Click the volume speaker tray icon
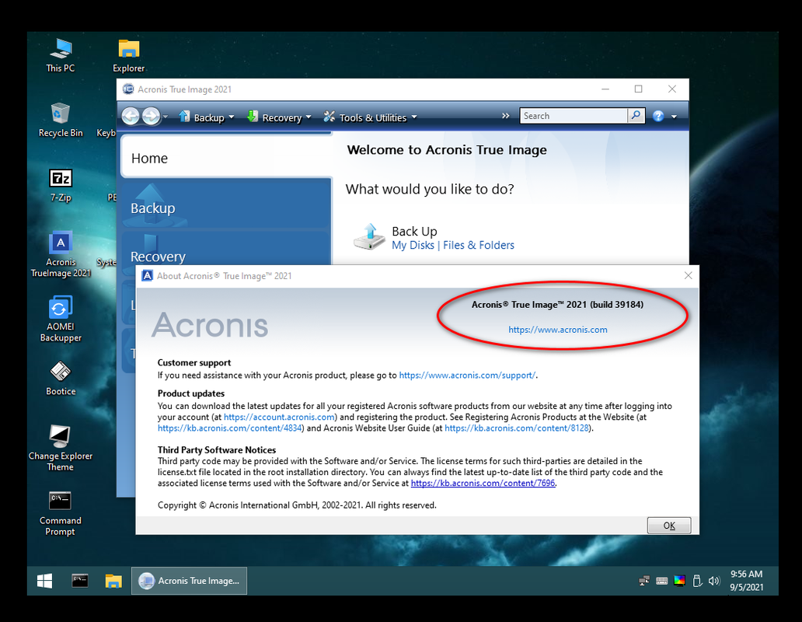 (x=714, y=581)
